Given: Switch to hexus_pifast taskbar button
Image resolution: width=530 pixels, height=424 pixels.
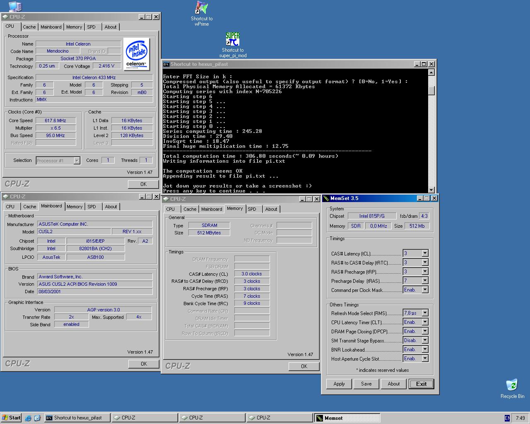Looking at the screenshot, I should pyautogui.click(x=77, y=418).
